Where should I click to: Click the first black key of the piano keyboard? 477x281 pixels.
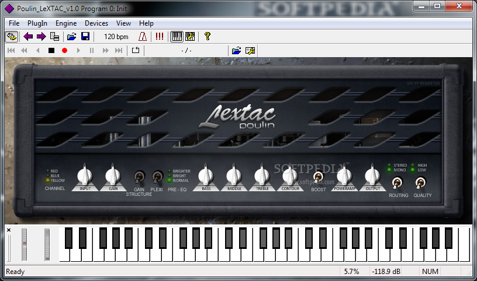coord(69,238)
